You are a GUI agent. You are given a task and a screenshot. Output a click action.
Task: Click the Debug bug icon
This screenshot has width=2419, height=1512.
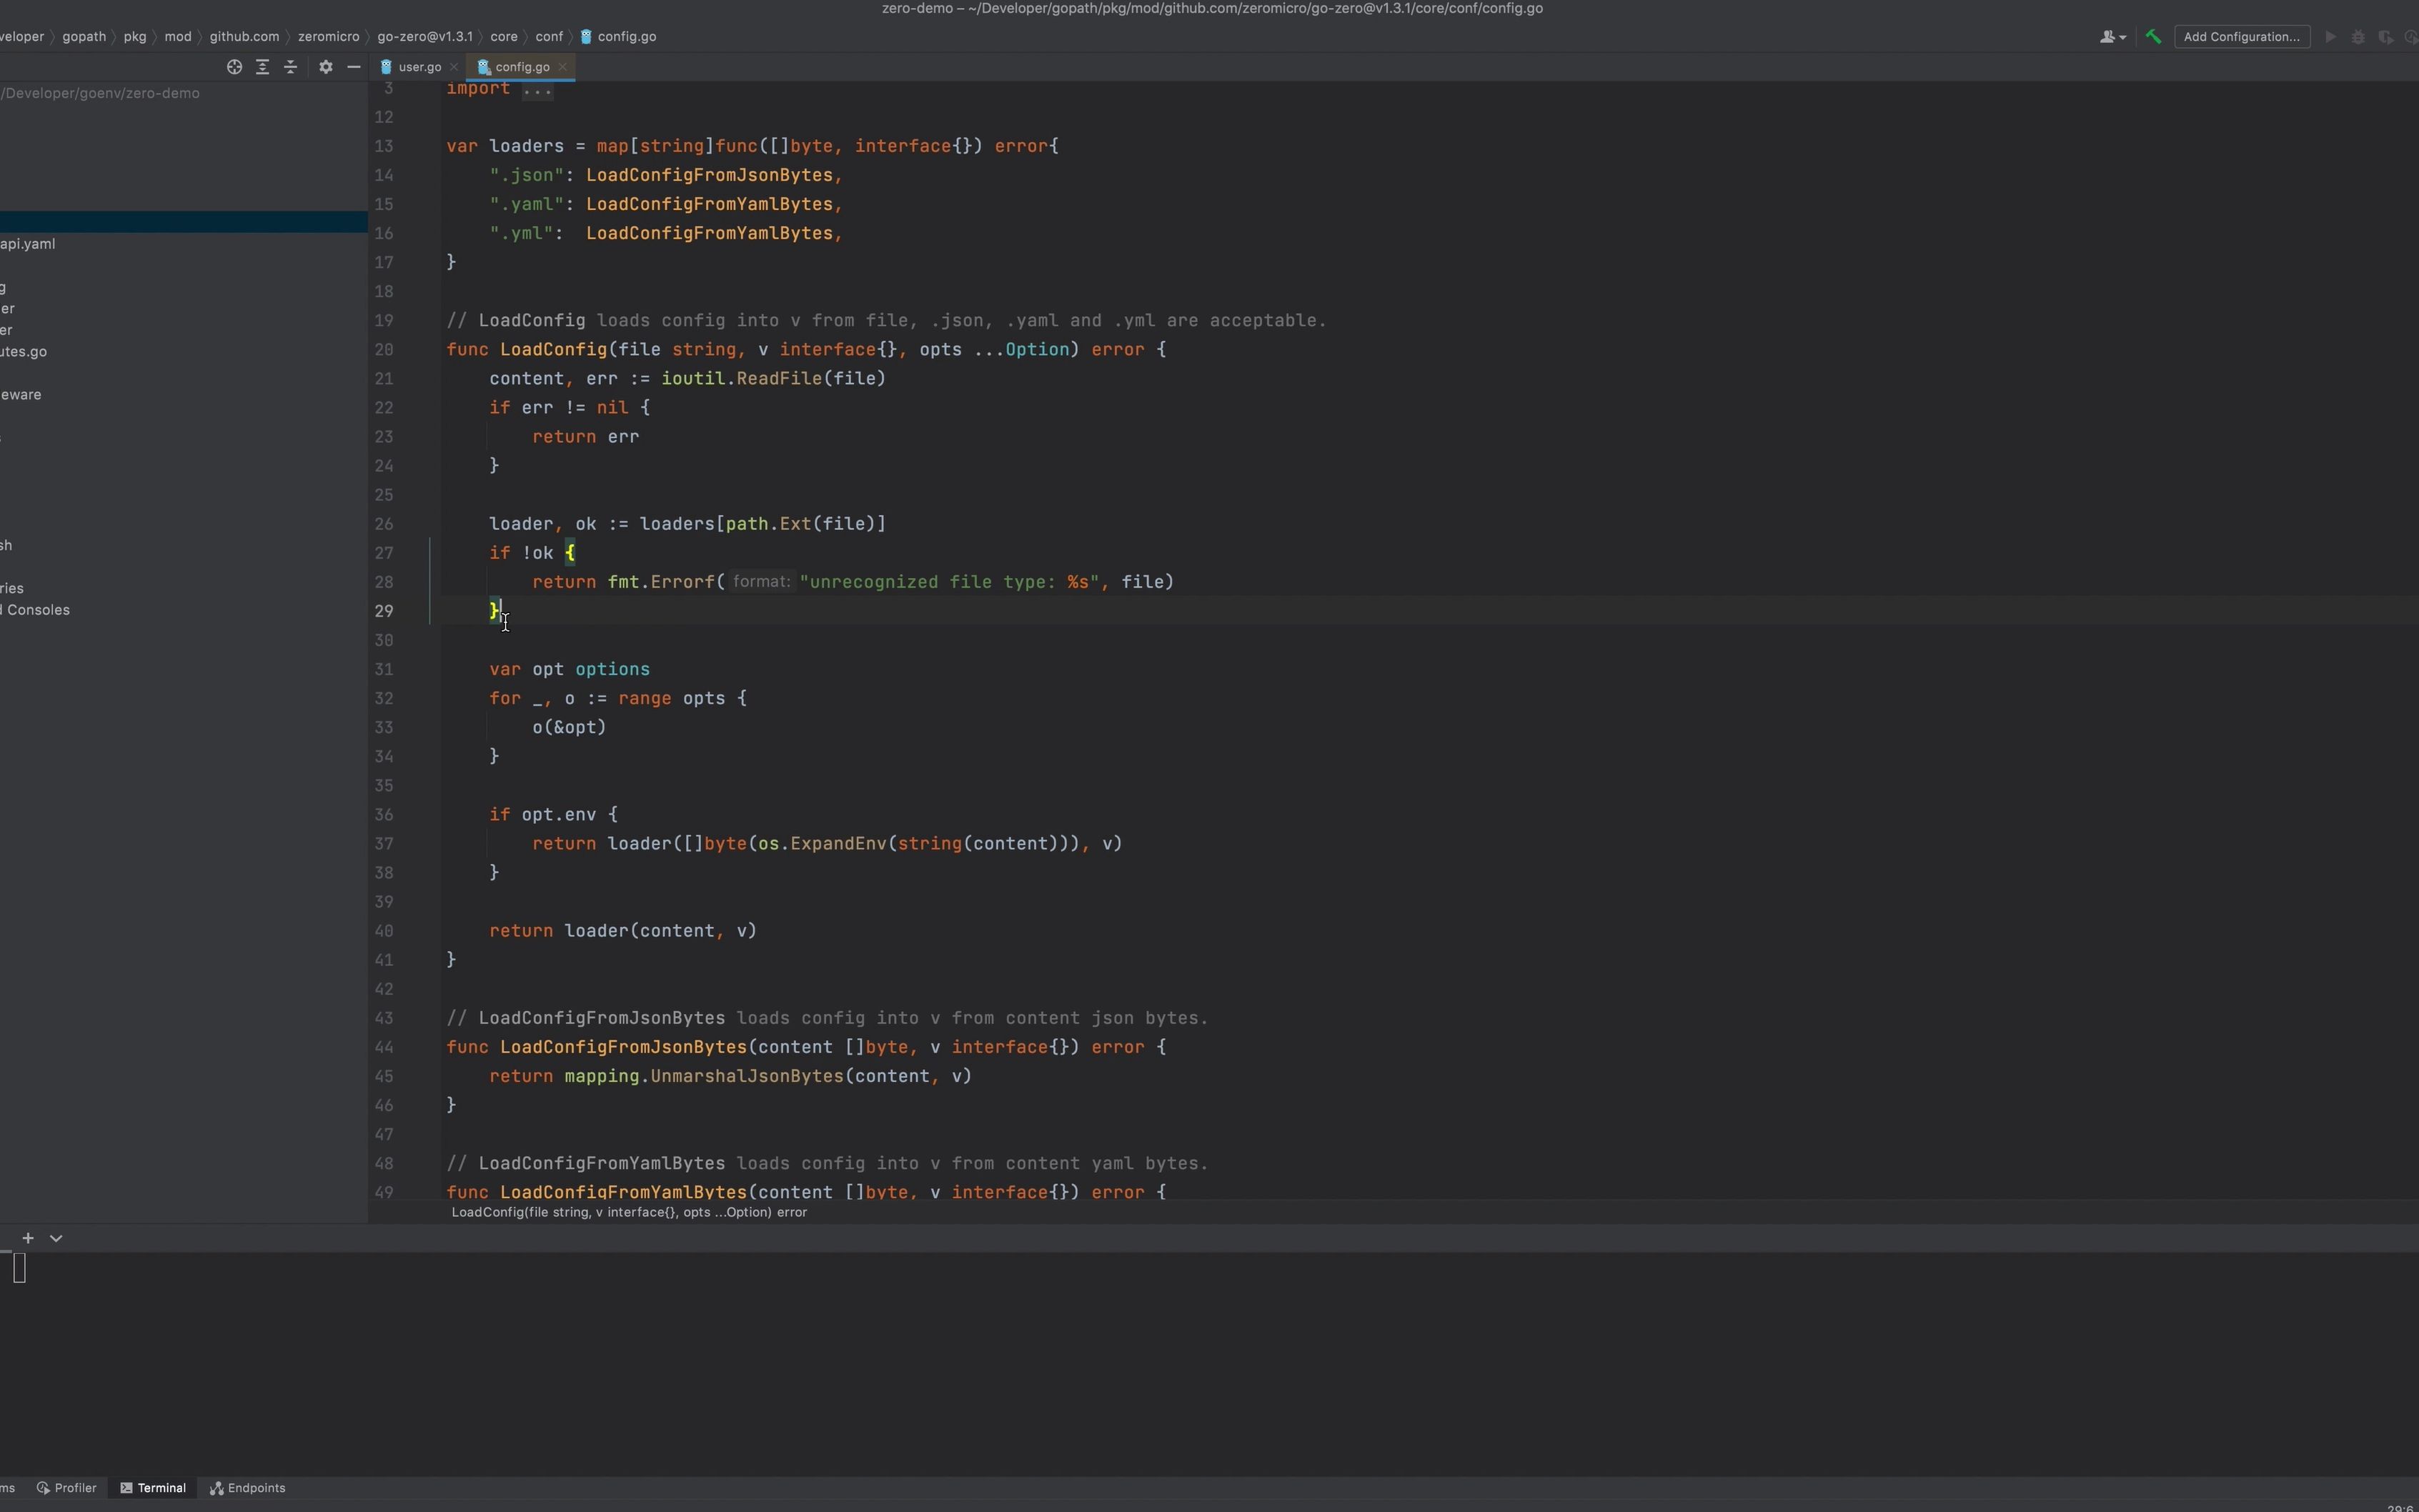(x=2358, y=37)
